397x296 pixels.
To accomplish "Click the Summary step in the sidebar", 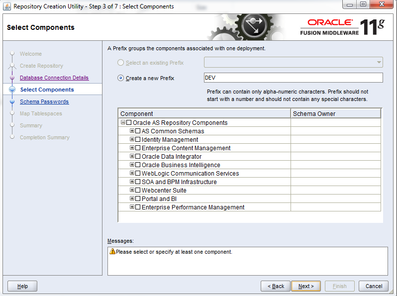I will [31, 125].
